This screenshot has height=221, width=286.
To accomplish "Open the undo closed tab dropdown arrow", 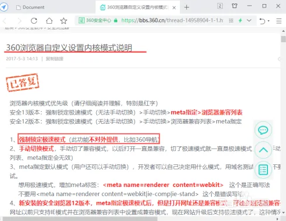I will 269,21.
